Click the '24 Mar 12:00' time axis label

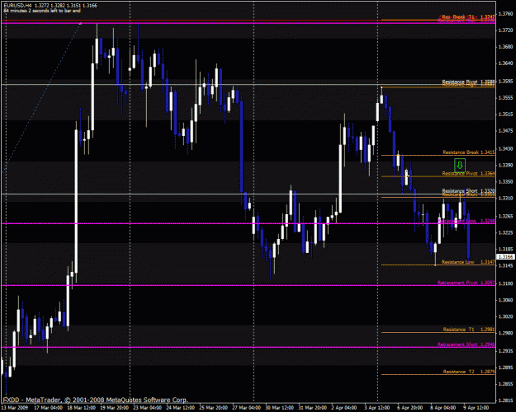180,408
